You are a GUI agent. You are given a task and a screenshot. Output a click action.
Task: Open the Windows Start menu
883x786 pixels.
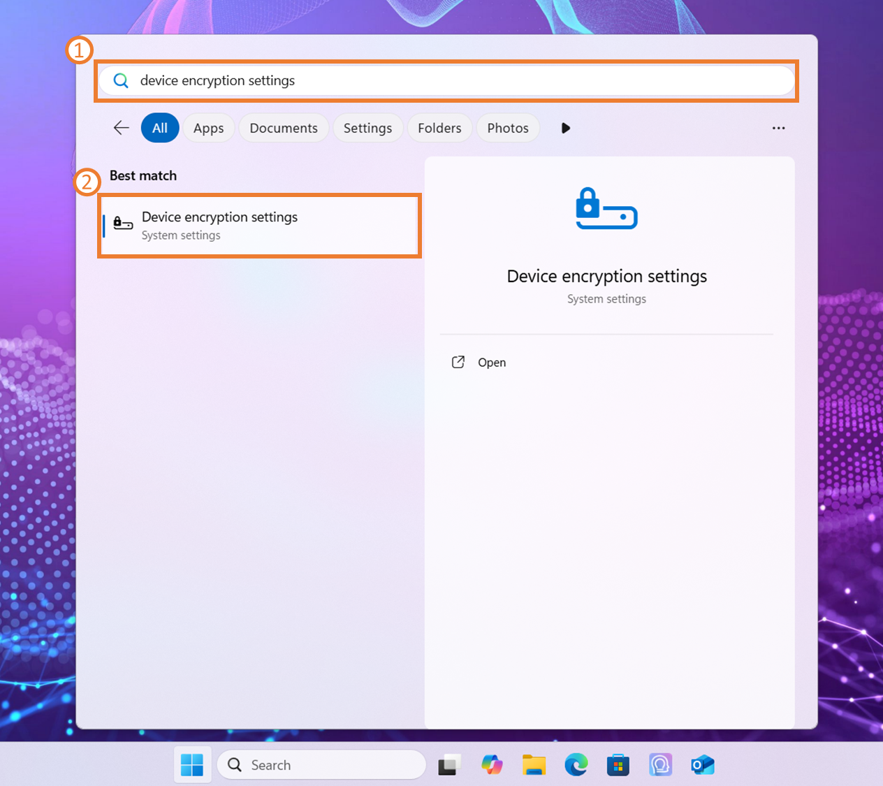(192, 765)
